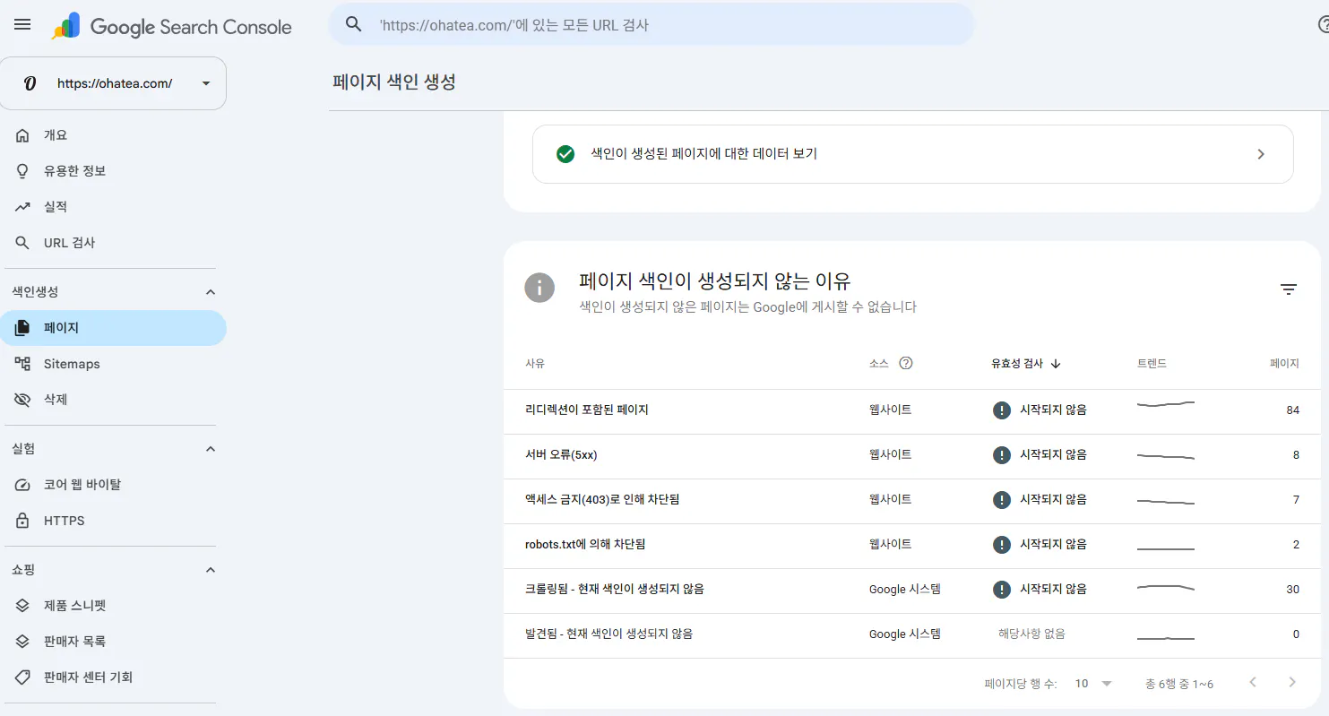The image size is (1329, 716).
Task: Click the crossed-eye icon beside 삭제
Action: click(23, 400)
